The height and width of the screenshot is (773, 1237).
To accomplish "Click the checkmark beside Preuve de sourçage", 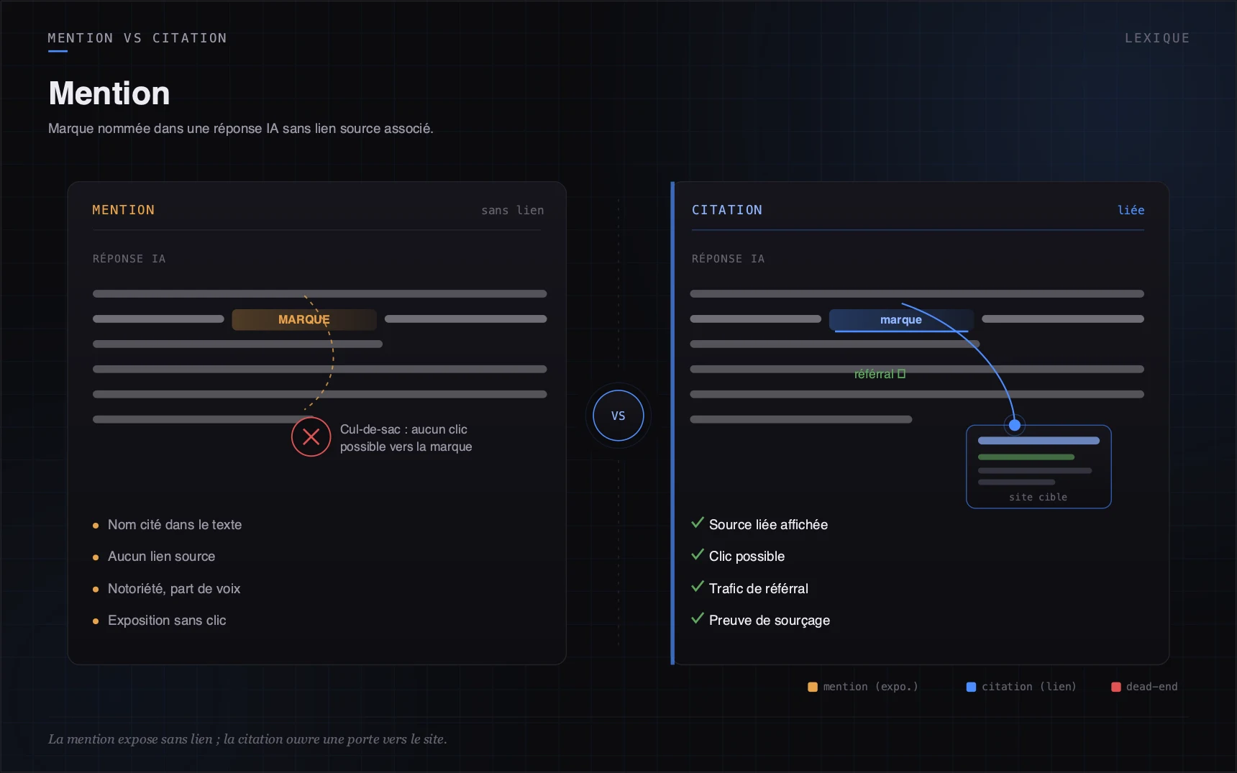I will click(x=697, y=618).
